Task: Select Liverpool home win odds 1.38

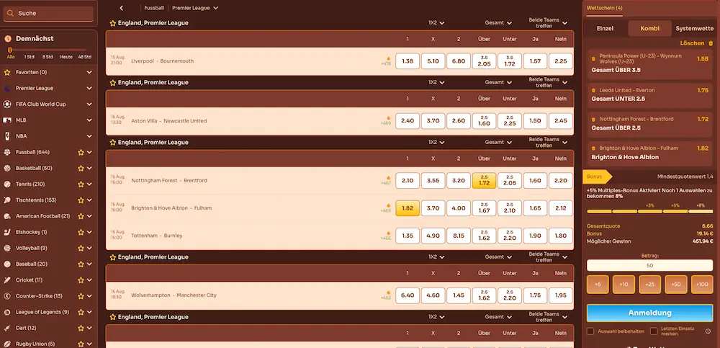Action: coord(408,61)
